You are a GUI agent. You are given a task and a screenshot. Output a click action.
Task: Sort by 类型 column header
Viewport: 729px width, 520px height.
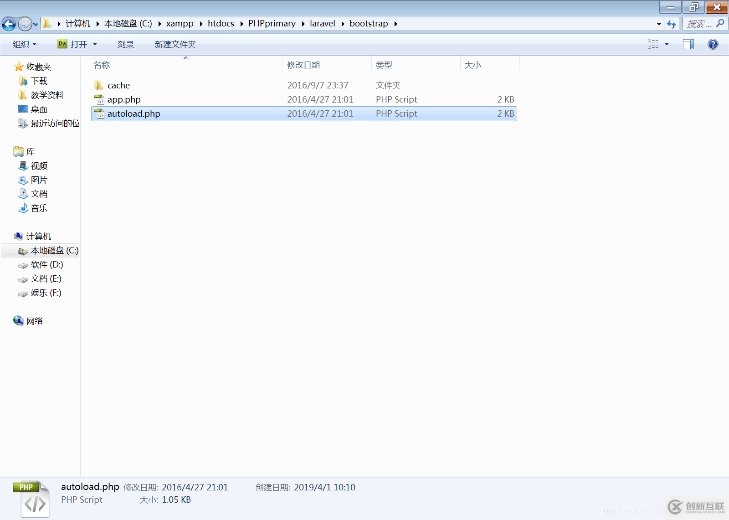click(x=416, y=65)
